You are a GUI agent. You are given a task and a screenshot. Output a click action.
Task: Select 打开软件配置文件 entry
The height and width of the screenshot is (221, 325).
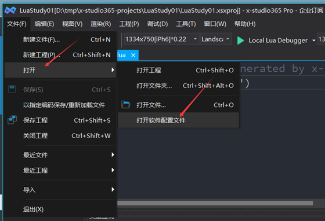click(179, 120)
